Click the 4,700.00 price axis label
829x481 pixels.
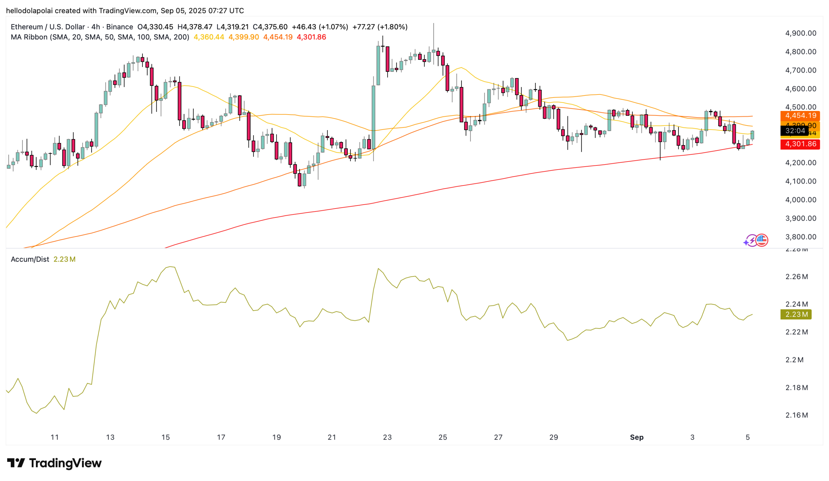pos(801,70)
